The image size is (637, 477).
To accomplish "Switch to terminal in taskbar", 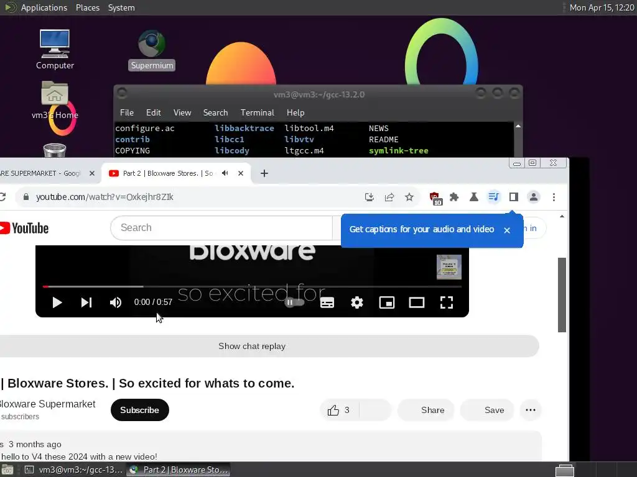I will coord(73,470).
